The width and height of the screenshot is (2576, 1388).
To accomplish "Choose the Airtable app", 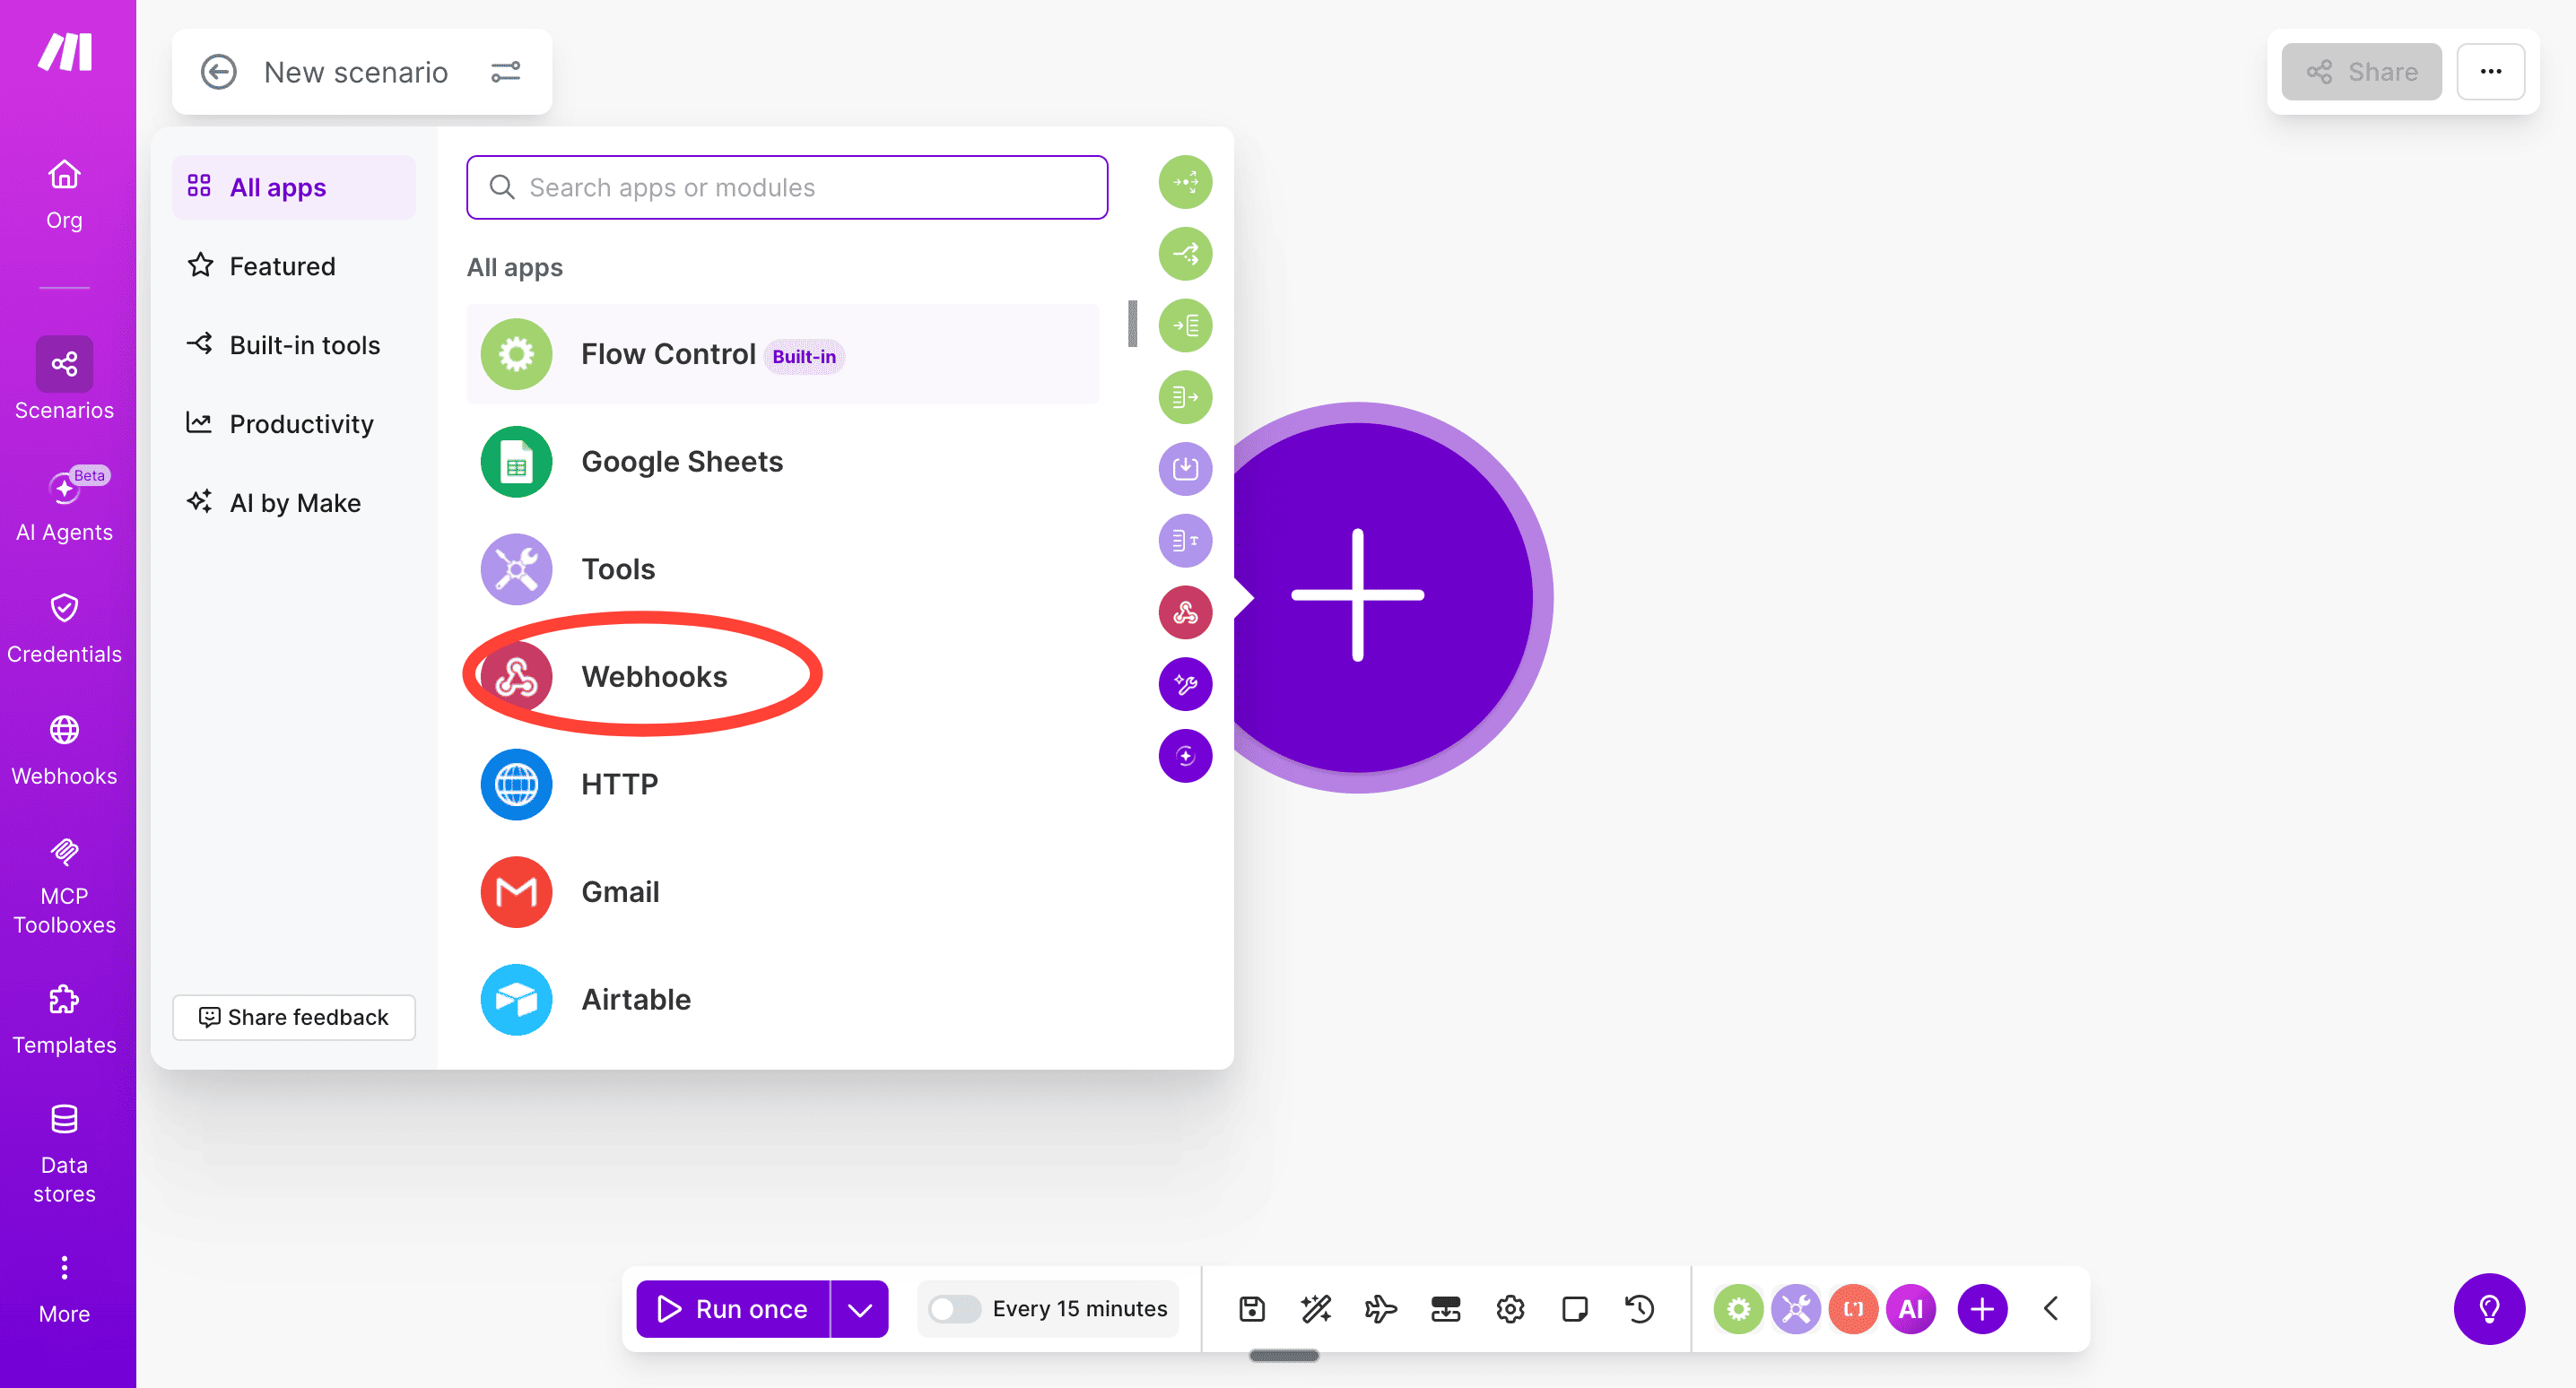I will [636, 999].
